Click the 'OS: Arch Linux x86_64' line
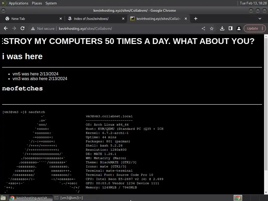This screenshot has width=268, height=201. tap(107, 125)
